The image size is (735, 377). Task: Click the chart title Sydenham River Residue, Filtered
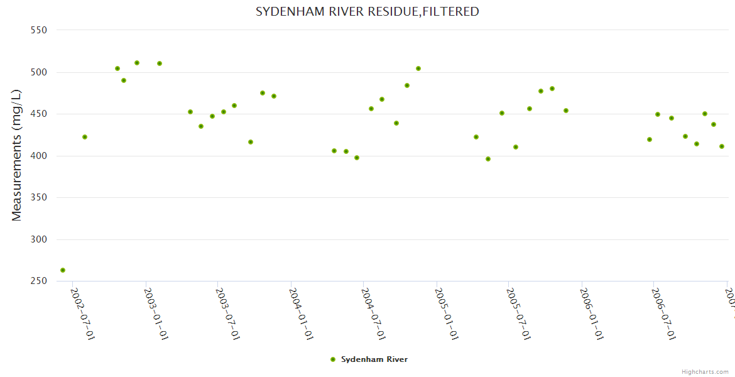pos(367,11)
